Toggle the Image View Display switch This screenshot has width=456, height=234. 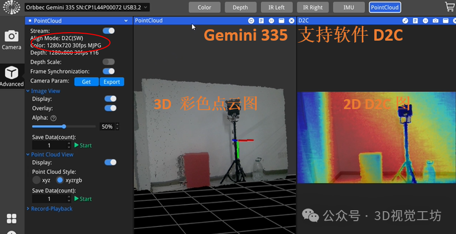point(110,99)
